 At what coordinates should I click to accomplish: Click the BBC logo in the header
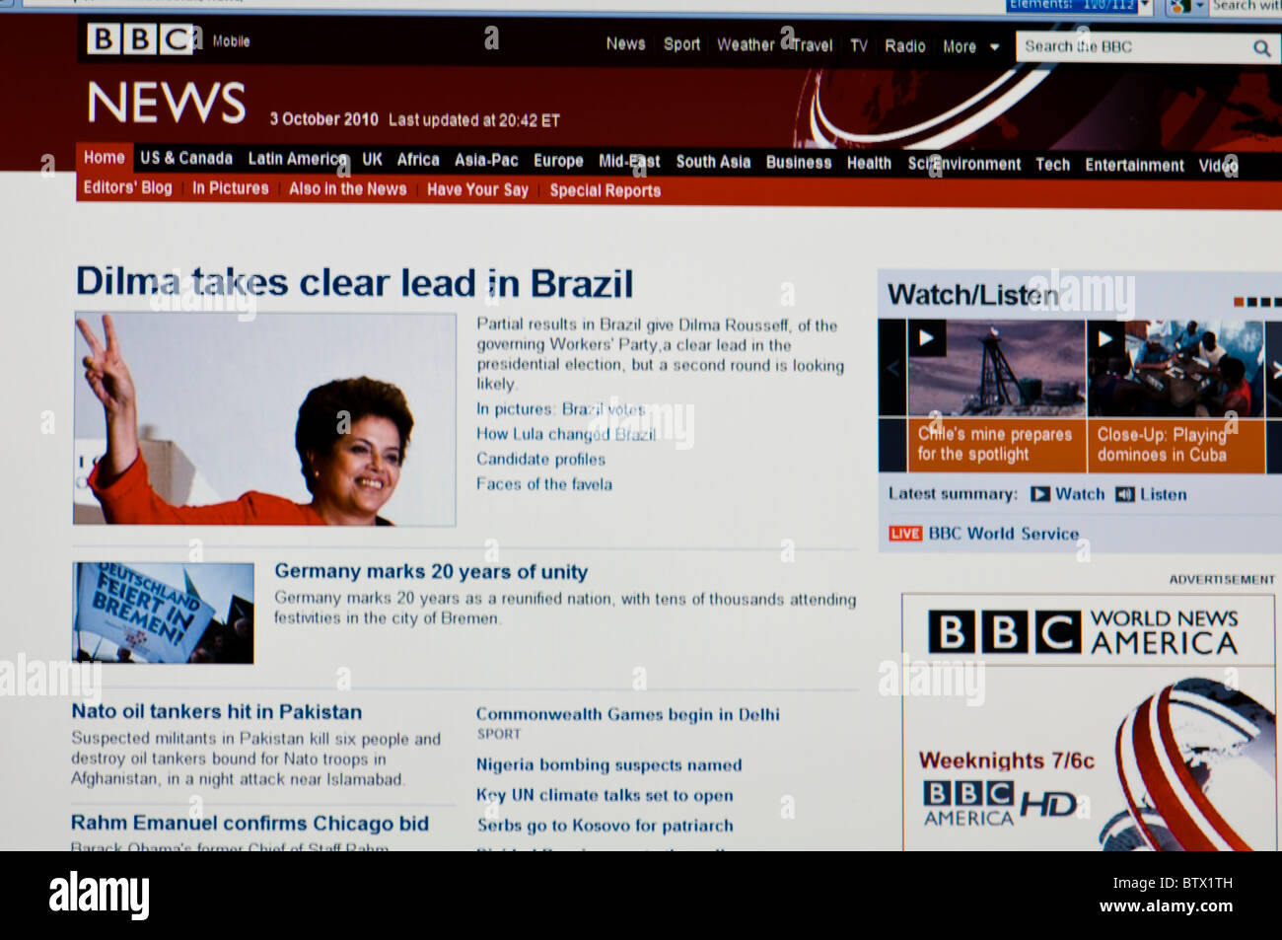(140, 39)
